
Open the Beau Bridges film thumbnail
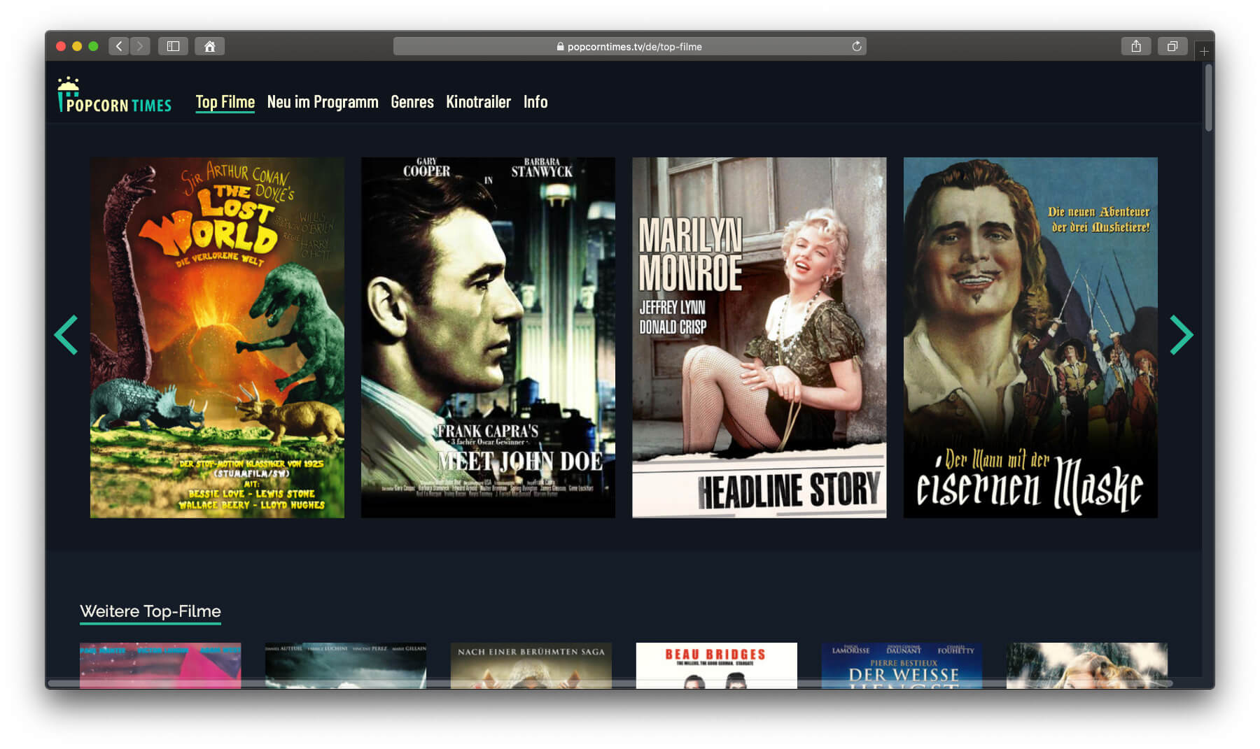[x=716, y=665]
